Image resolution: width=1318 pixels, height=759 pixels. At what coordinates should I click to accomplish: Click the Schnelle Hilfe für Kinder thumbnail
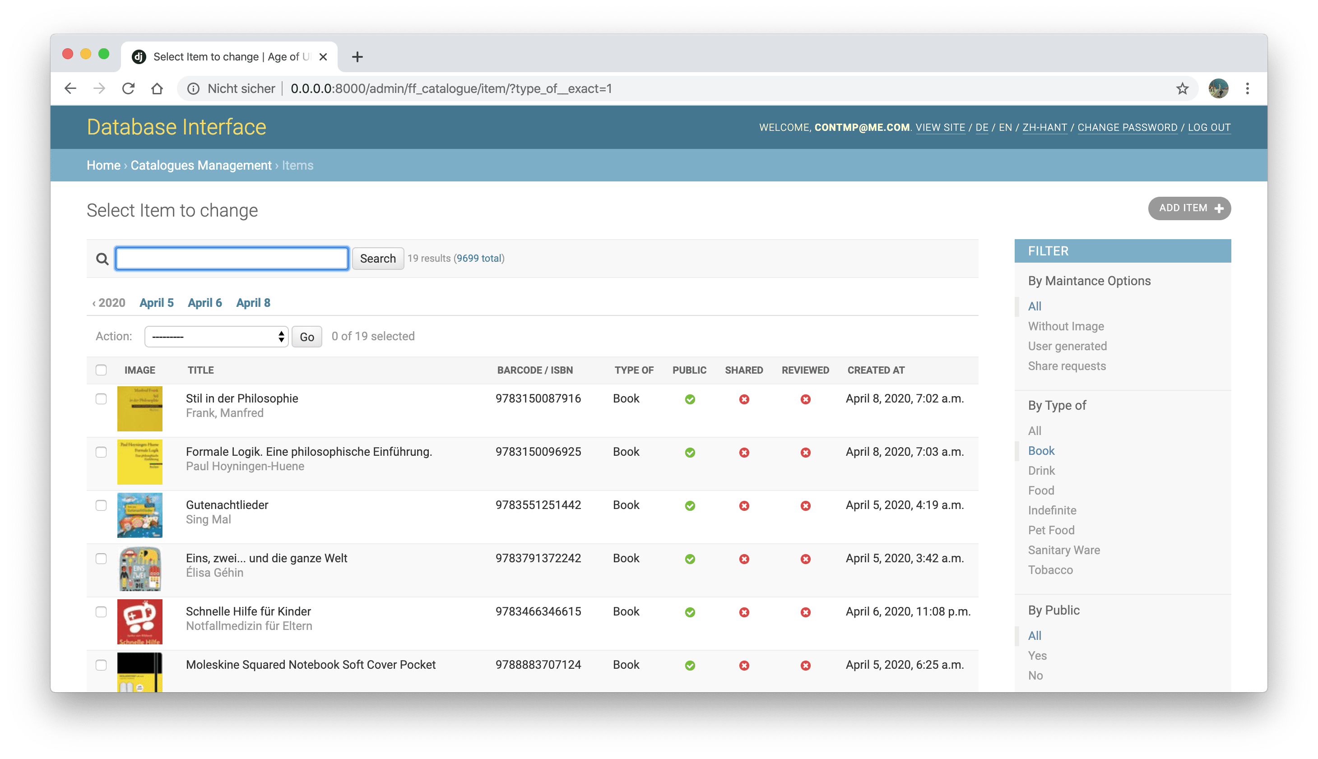pyautogui.click(x=140, y=621)
